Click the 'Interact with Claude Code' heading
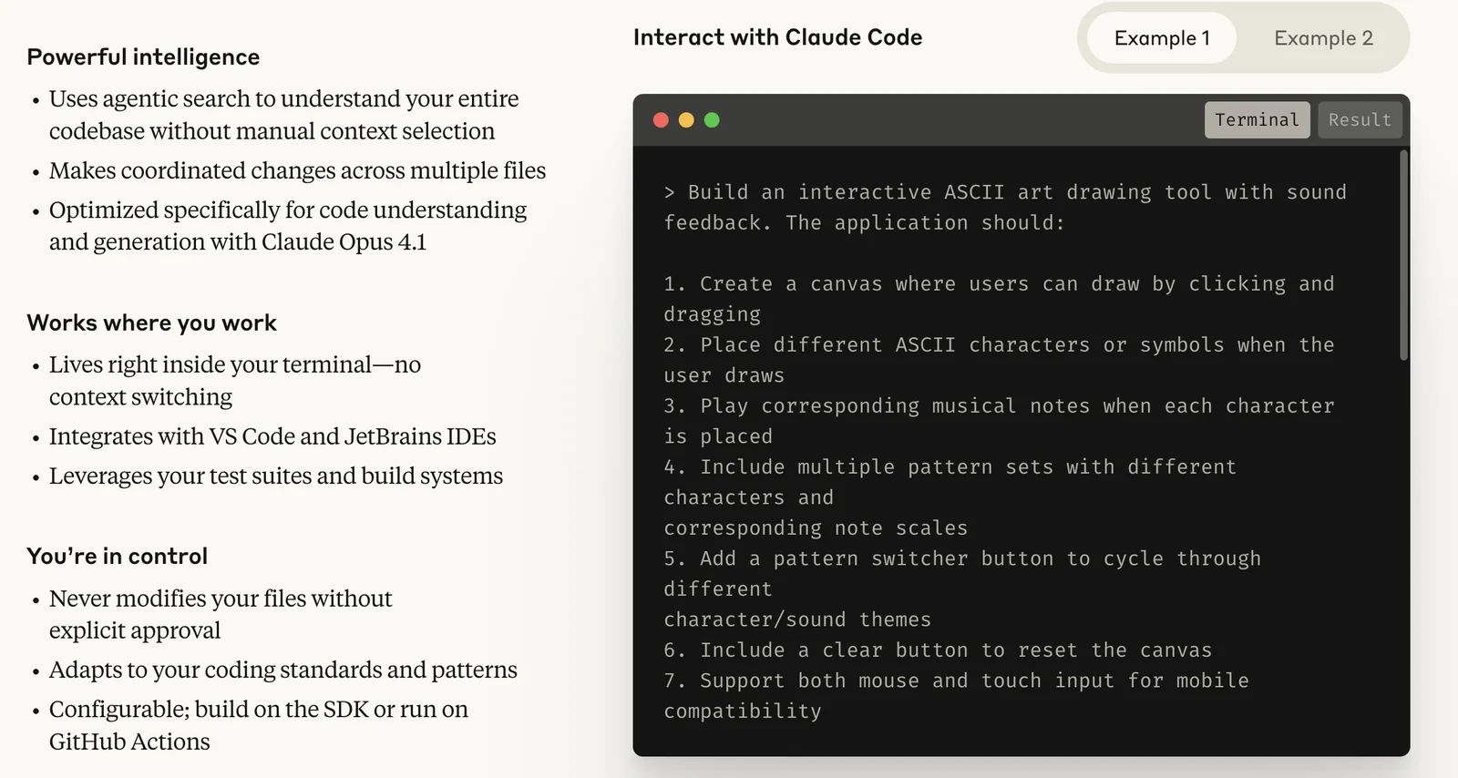1458x778 pixels. coord(777,37)
